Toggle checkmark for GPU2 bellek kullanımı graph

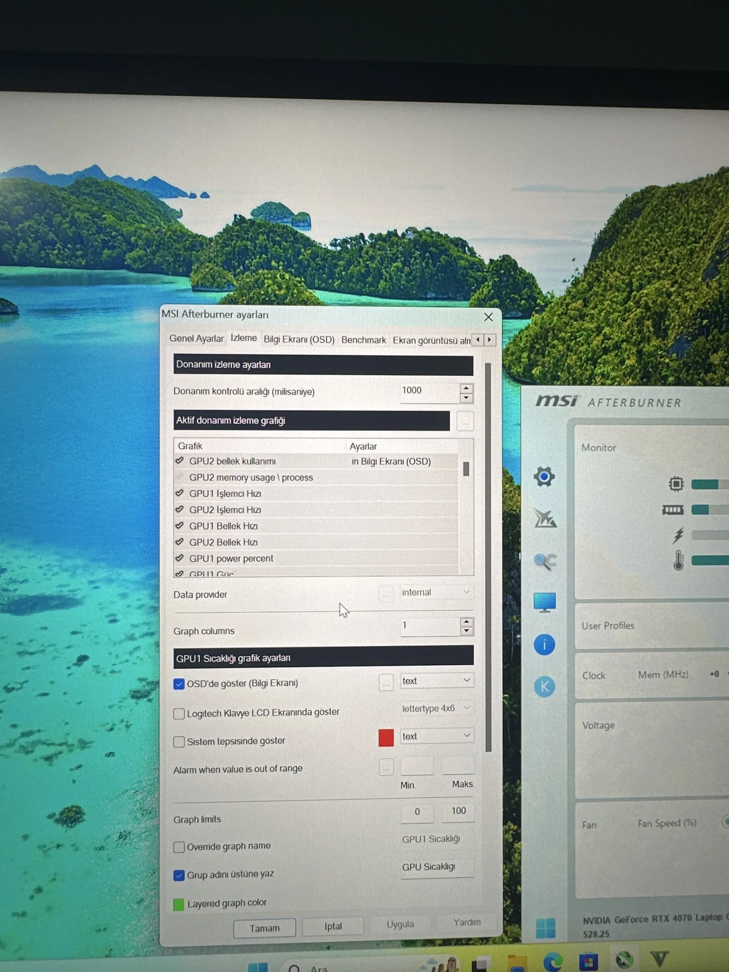180,461
